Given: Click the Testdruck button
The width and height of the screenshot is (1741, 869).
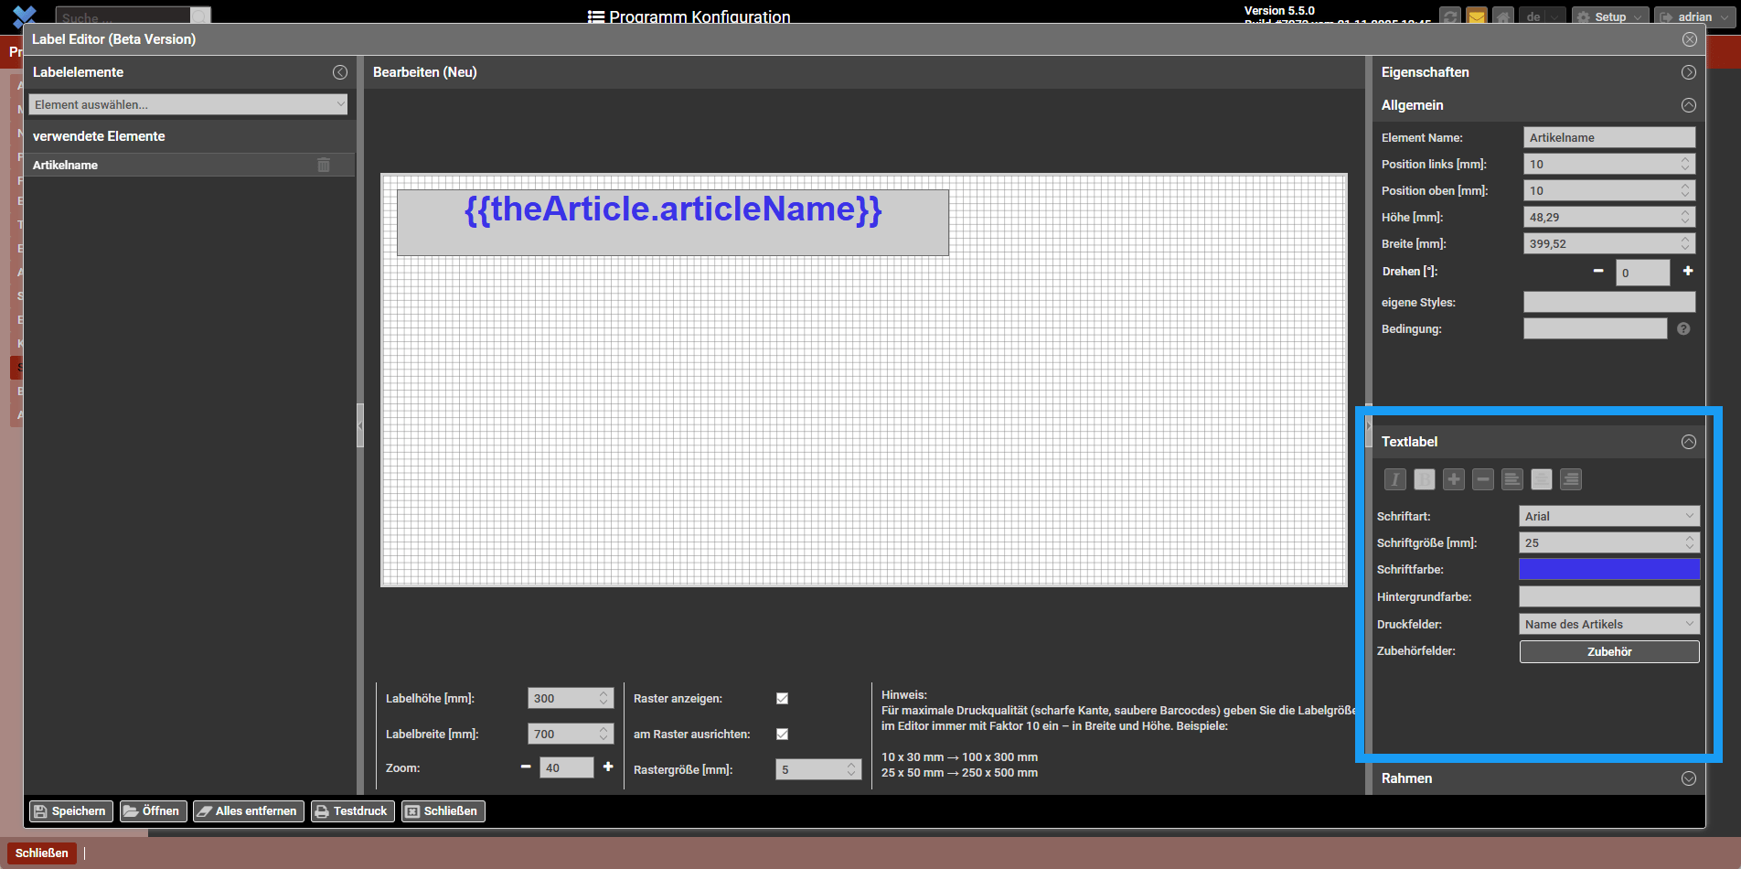Looking at the screenshot, I should click(x=352, y=811).
